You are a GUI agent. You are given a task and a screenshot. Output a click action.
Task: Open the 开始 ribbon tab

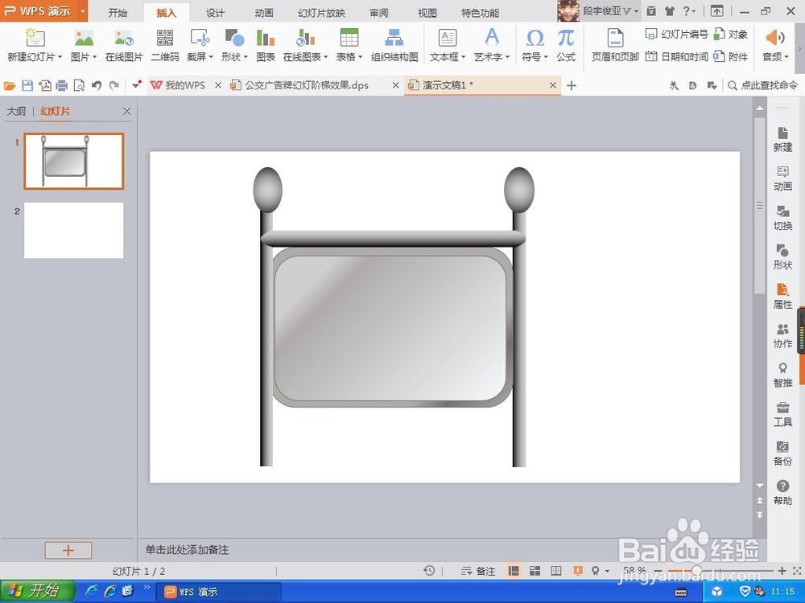point(118,13)
